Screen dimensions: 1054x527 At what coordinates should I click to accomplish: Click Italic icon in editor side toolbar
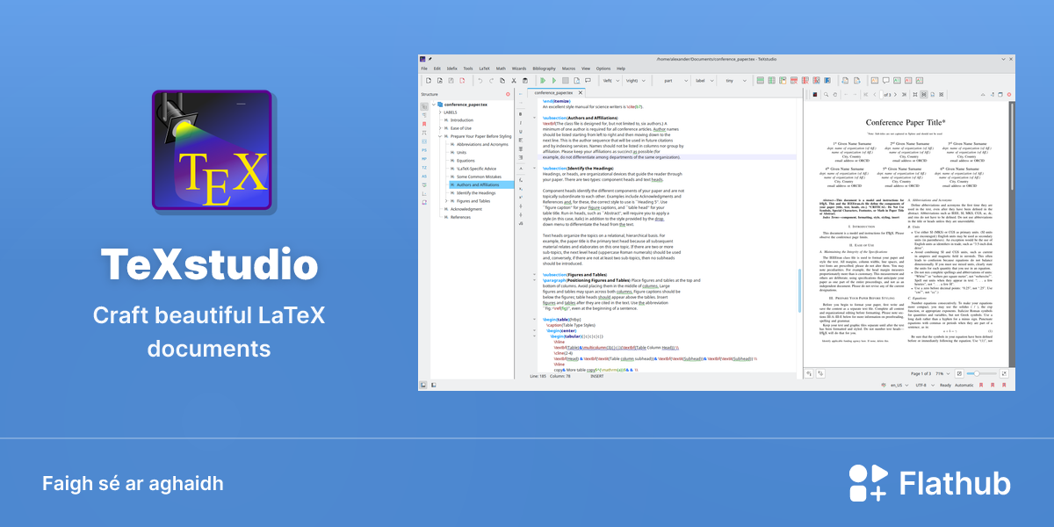tap(521, 123)
